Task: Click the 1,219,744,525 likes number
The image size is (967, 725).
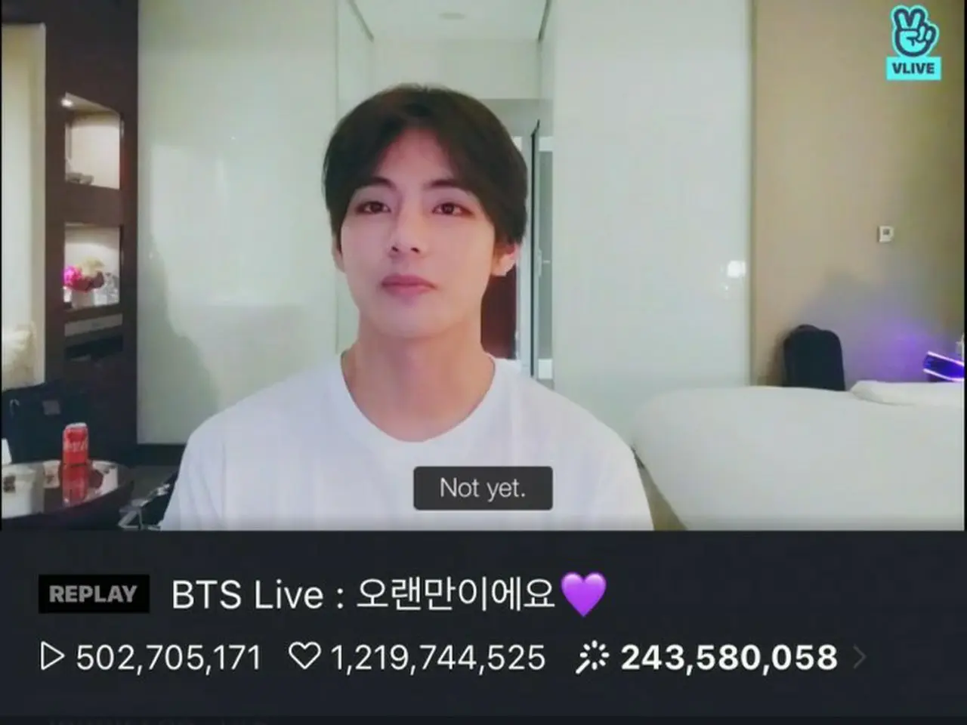Action: 437,658
